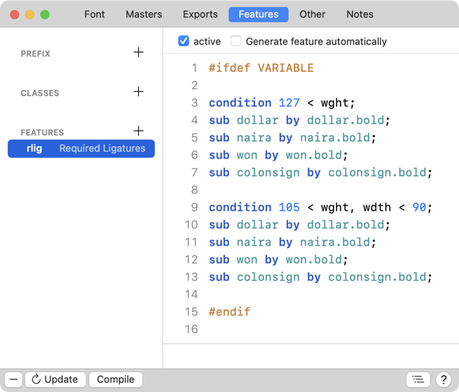Image resolution: width=459 pixels, height=392 pixels.
Task: Click the Compile button
Action: tap(115, 379)
